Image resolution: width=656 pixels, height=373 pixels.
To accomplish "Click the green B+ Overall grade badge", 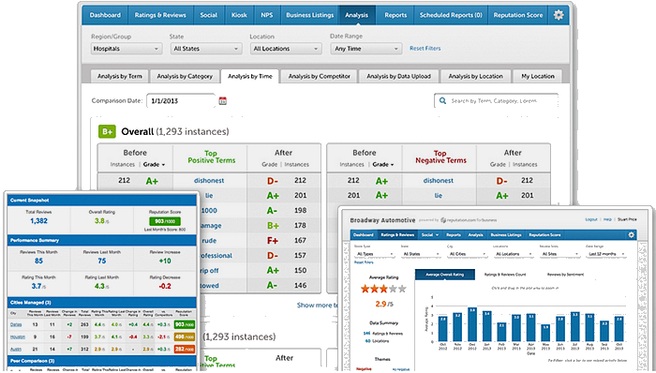I will [x=107, y=132].
